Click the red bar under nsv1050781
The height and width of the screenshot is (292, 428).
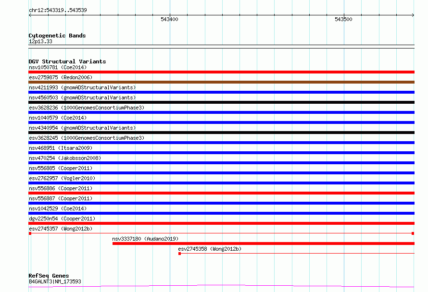(221, 72)
